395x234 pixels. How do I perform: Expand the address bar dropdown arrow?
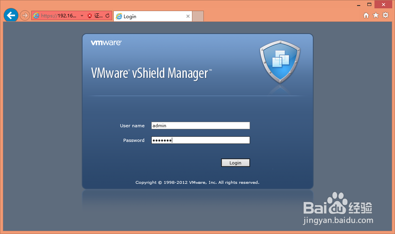82,16
